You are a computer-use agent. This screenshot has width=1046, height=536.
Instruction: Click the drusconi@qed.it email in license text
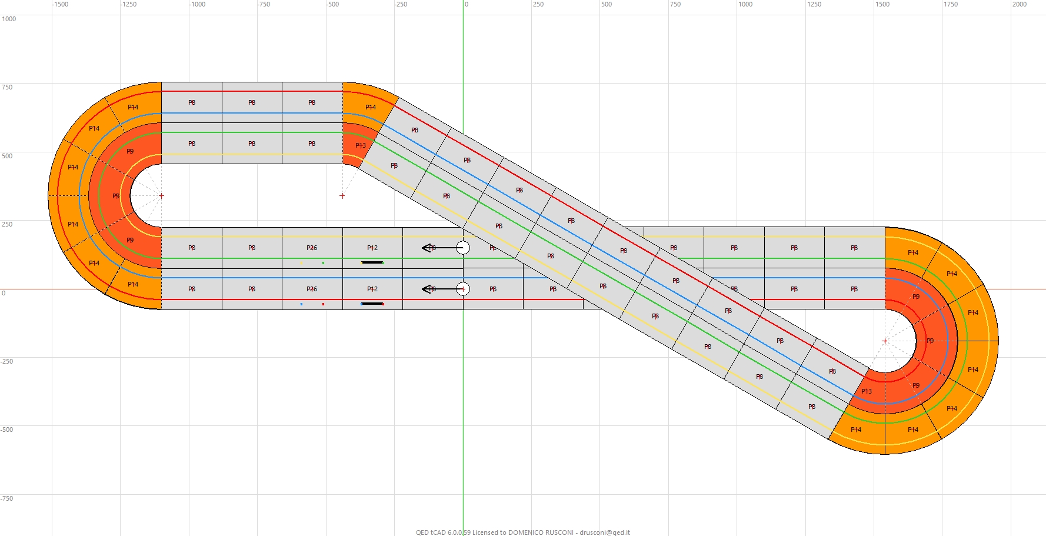coord(604,532)
